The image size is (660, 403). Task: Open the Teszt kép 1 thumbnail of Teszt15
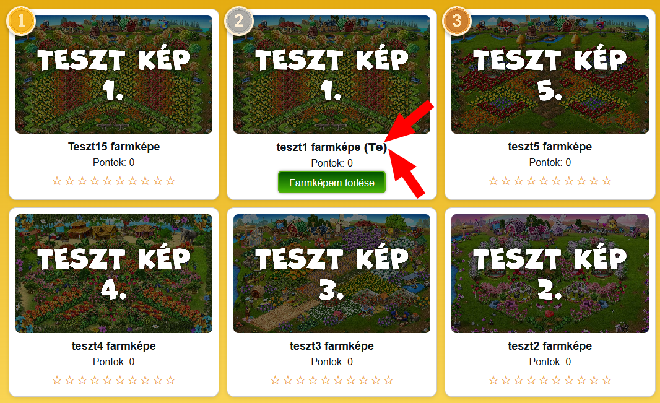pos(114,74)
